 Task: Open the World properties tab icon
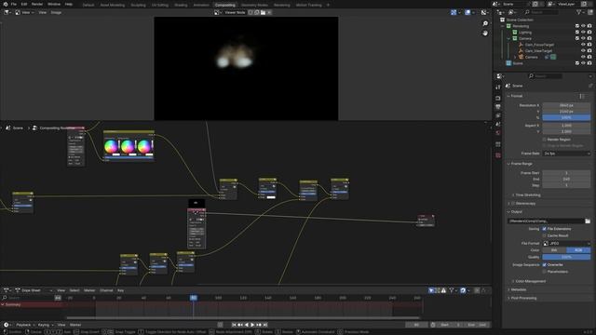[x=498, y=133]
